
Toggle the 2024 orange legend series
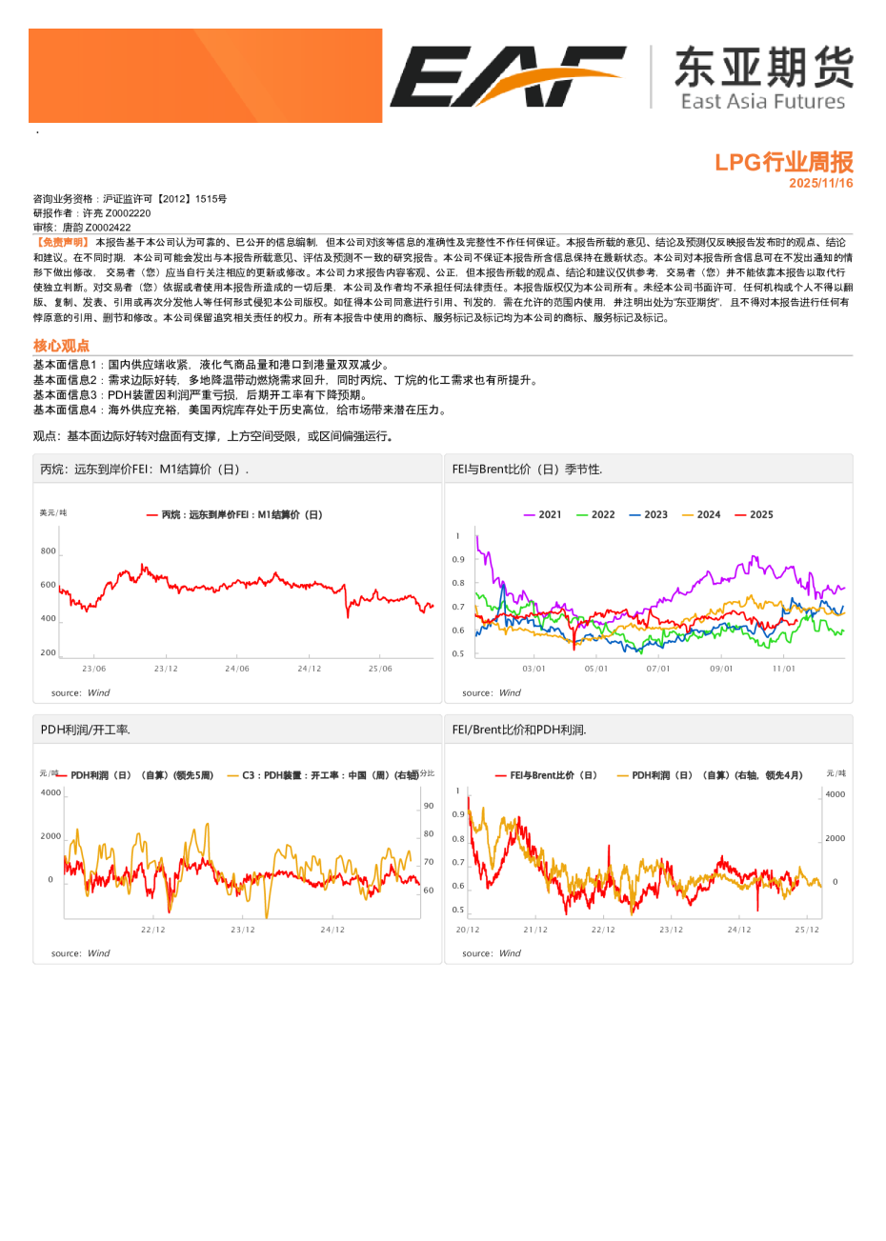[x=701, y=514]
